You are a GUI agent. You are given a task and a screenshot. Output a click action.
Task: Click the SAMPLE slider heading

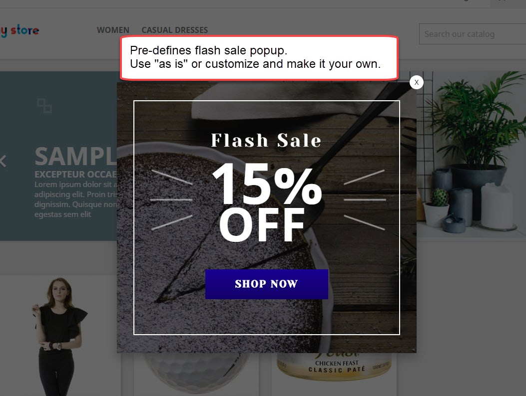[76, 157]
